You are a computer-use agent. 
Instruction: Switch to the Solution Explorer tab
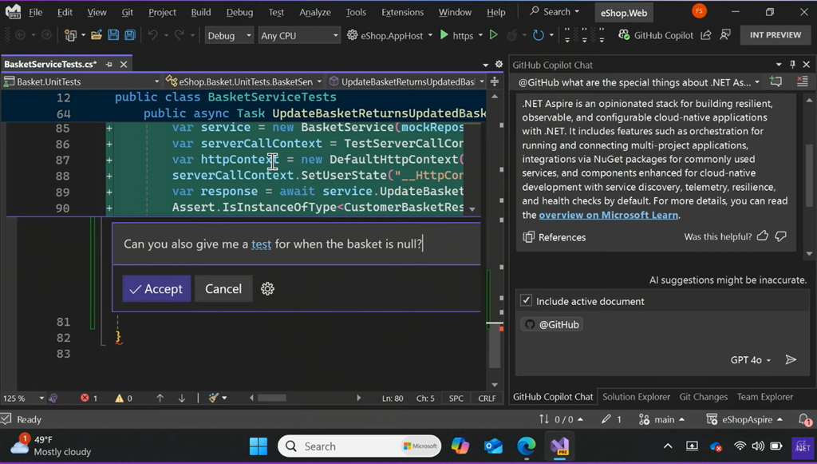[636, 397]
